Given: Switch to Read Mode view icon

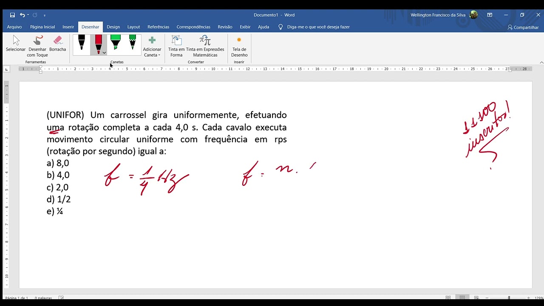Looking at the screenshot, I should (448, 298).
